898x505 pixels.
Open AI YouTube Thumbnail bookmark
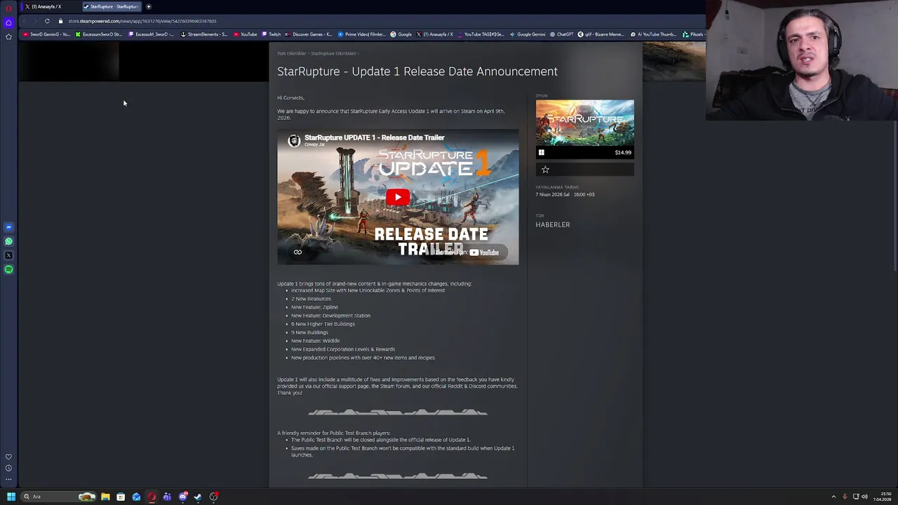[x=654, y=34]
